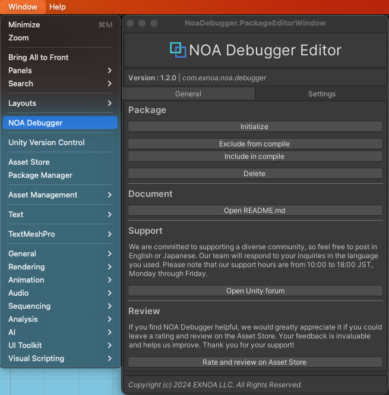Expand the TextMeshPro submenu arrow
The height and width of the screenshot is (395, 389).
pos(109,234)
